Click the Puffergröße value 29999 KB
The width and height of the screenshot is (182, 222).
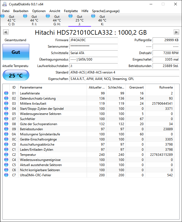[x=166, y=40]
